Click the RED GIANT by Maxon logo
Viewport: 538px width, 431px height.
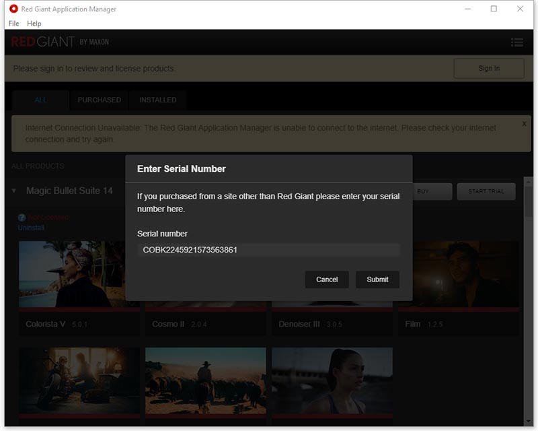point(60,42)
